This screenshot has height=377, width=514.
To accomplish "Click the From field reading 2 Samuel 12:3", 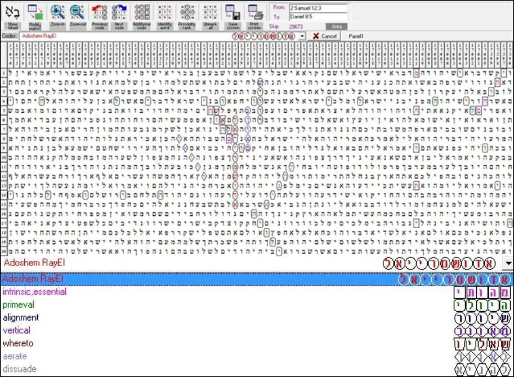I will point(318,8).
